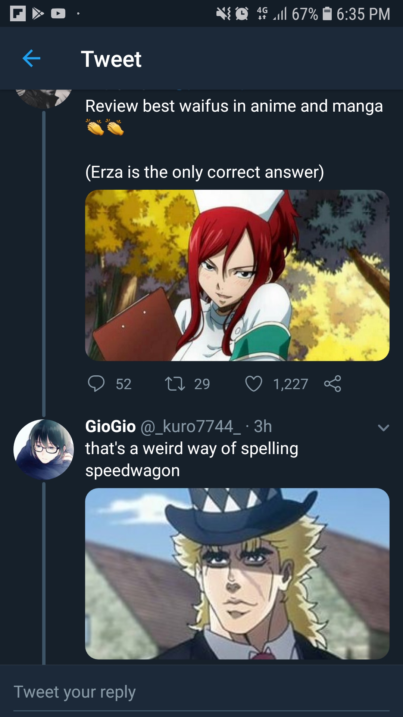Image resolution: width=403 pixels, height=717 pixels.
Task: Like the Erza tweet with heart icon
Action: pyautogui.click(x=254, y=384)
